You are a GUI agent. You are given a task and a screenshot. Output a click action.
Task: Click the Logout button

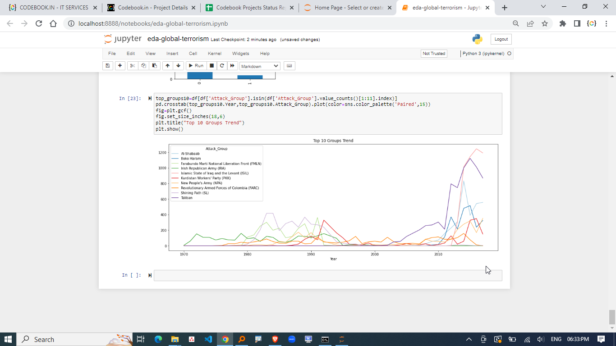[501, 39]
